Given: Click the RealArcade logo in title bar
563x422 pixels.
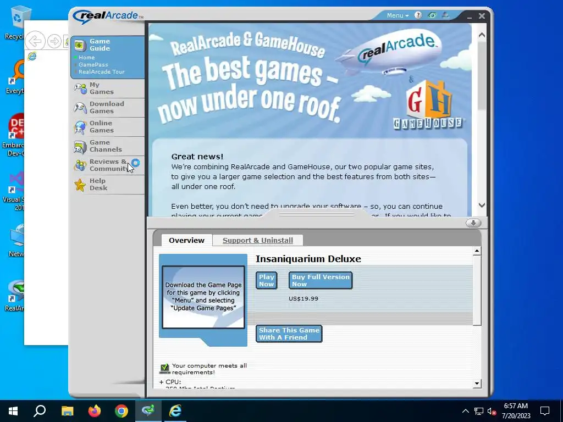Looking at the screenshot, I should pyautogui.click(x=108, y=16).
